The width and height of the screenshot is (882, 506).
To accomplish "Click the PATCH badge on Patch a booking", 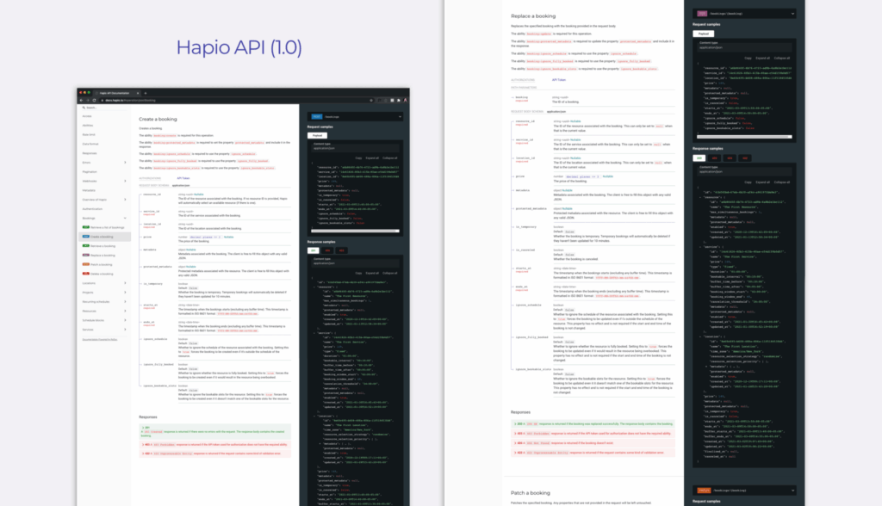I will 87,264.
